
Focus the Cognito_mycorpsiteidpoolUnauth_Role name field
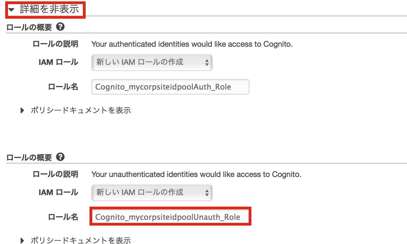(x=170, y=217)
